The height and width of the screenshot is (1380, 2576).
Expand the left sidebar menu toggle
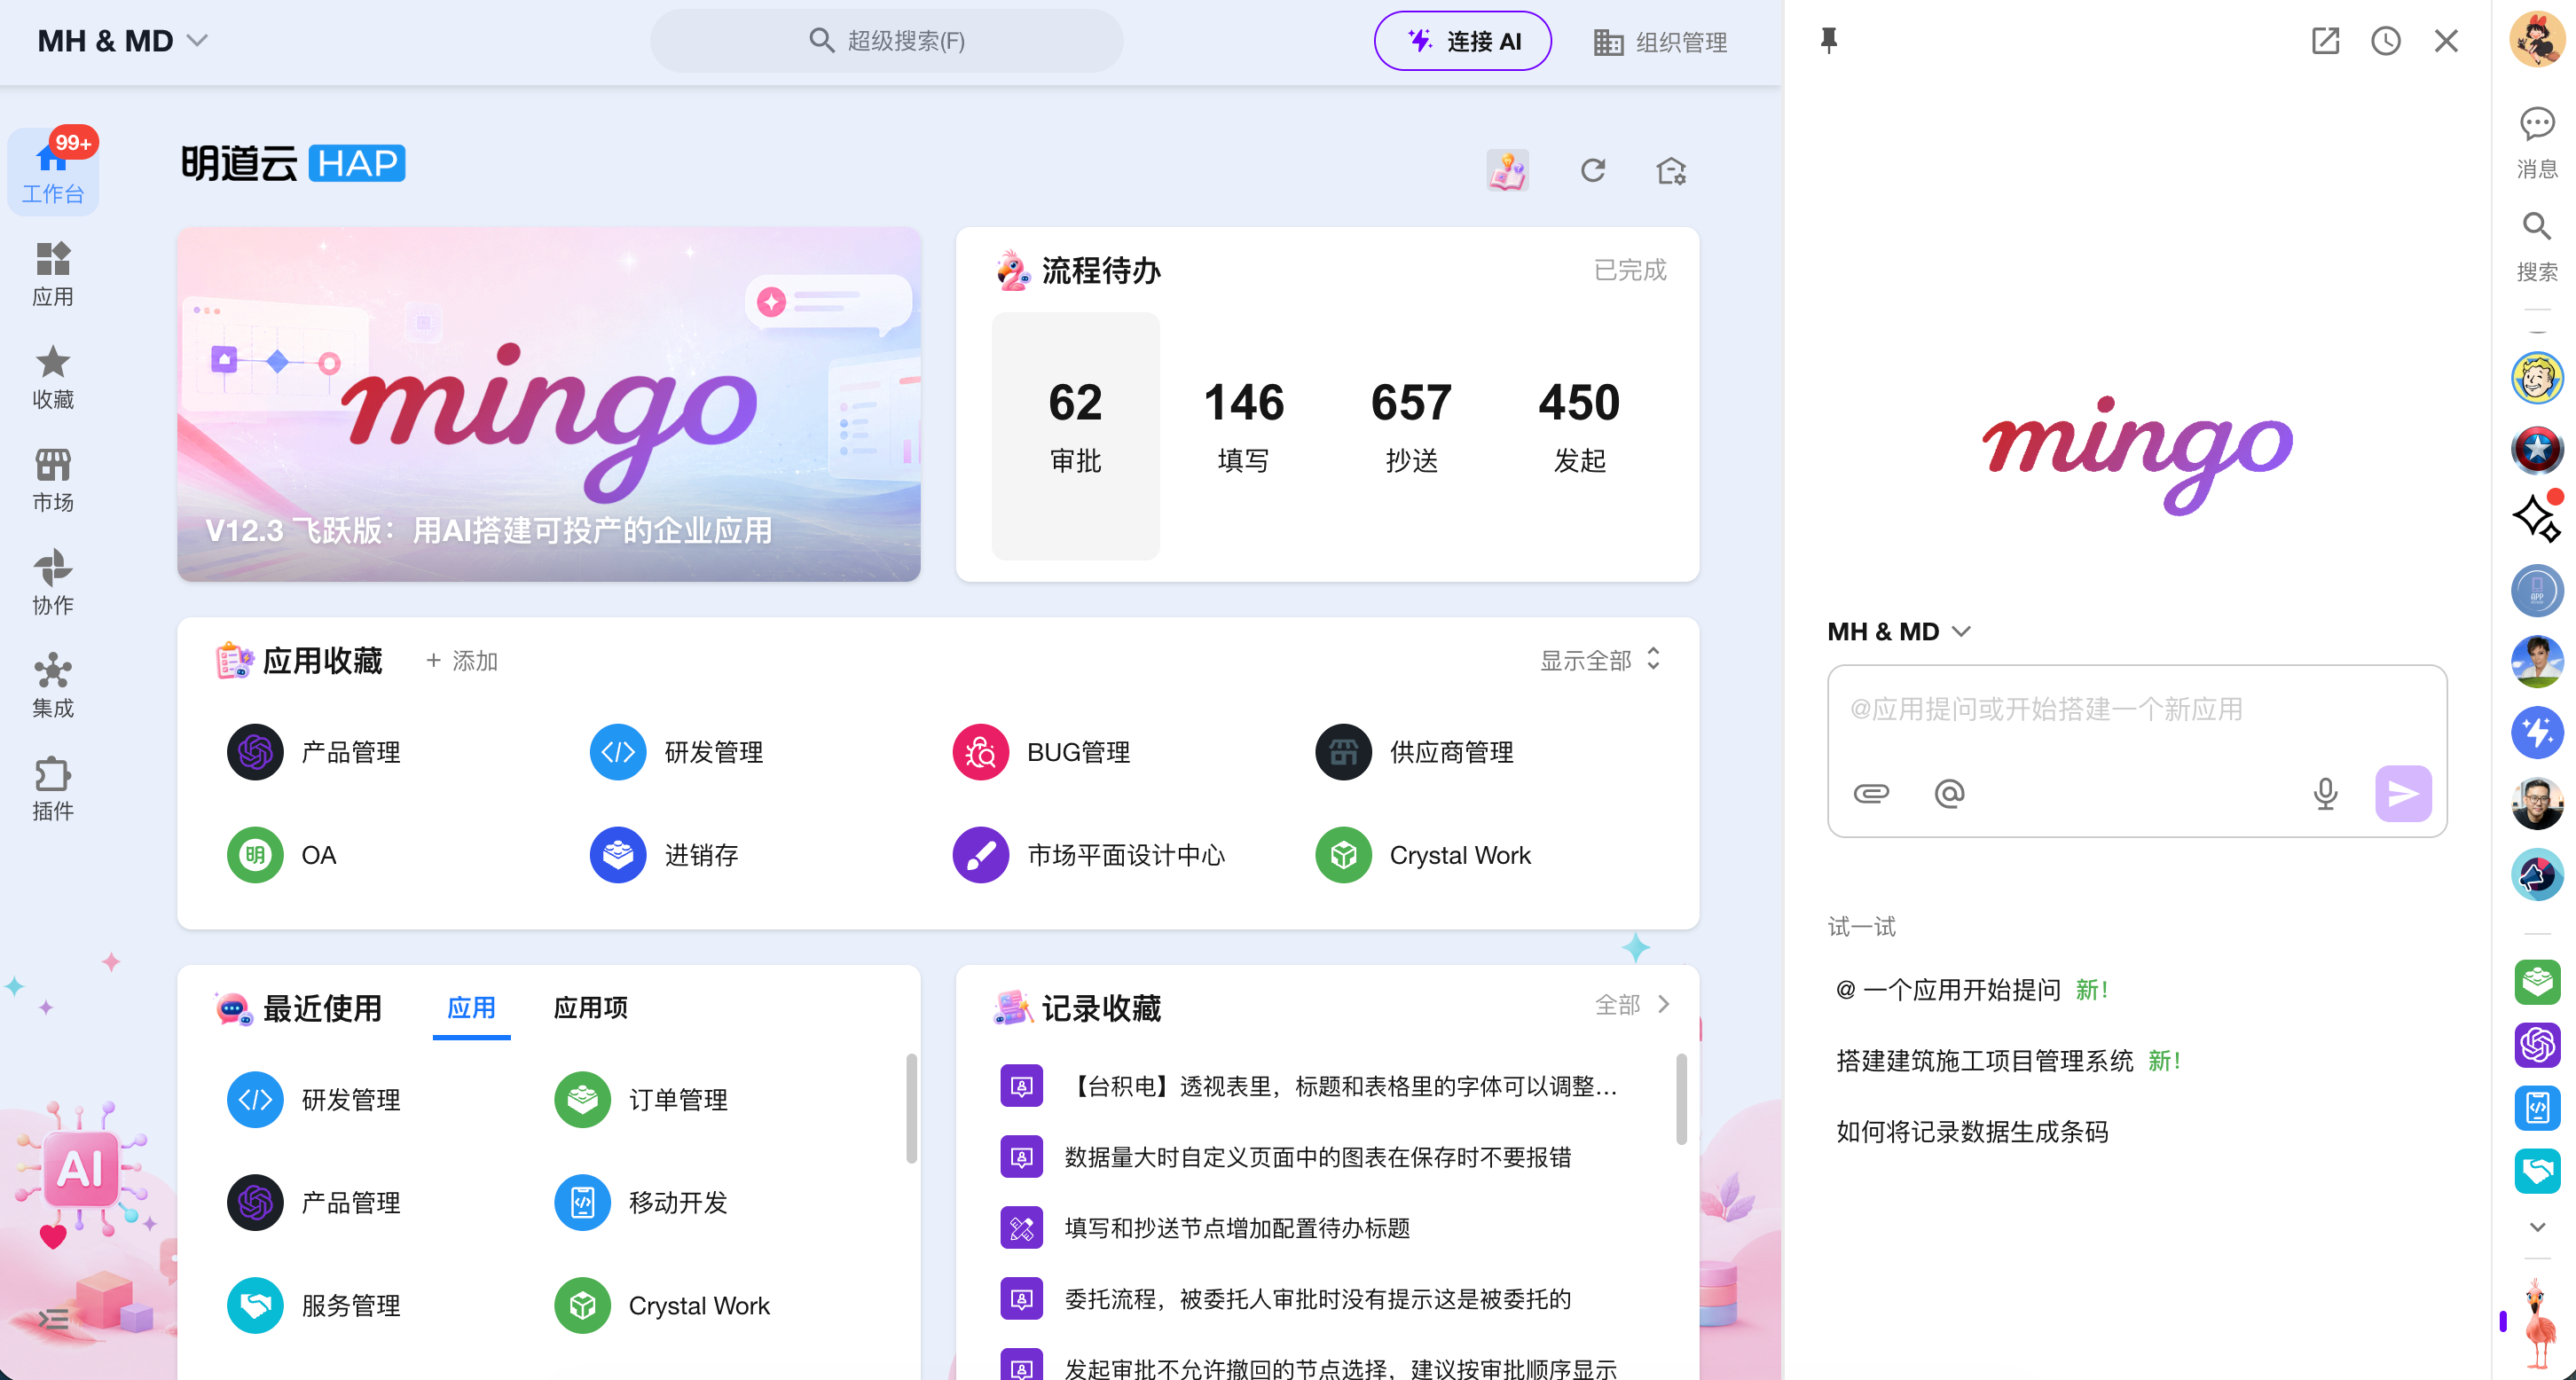point(53,1319)
